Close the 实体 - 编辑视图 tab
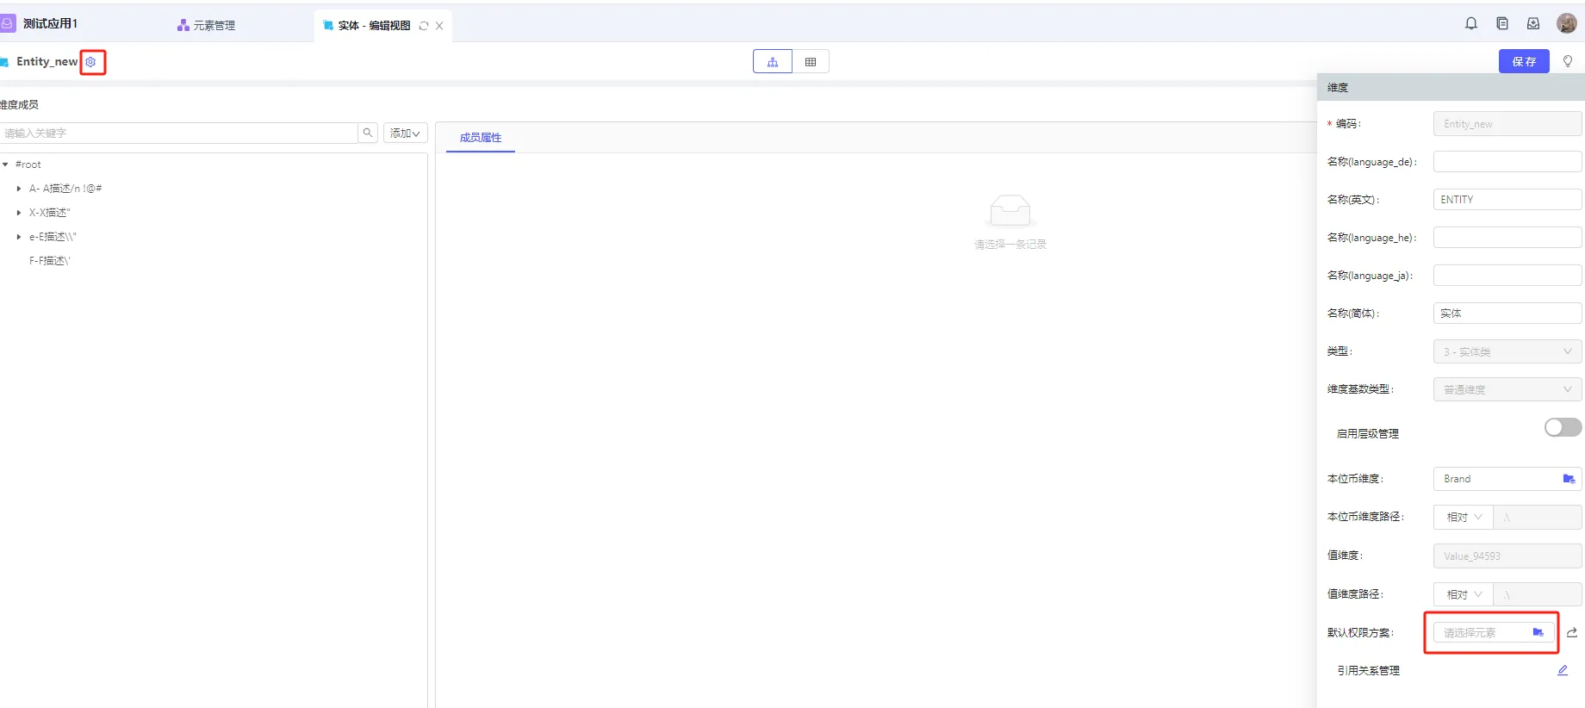Image resolution: width=1585 pixels, height=708 pixels. point(439,26)
